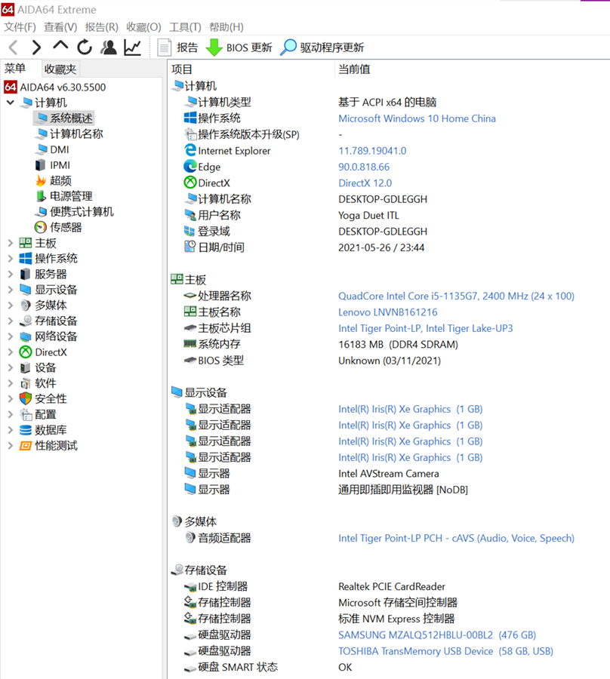Open TOSHIBA TransMemory USB Device link
This screenshot has height=679, width=610.
tap(445, 651)
